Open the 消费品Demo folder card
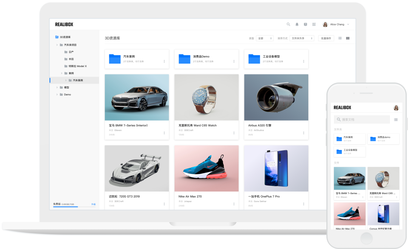408x249 pixels. click(x=207, y=59)
